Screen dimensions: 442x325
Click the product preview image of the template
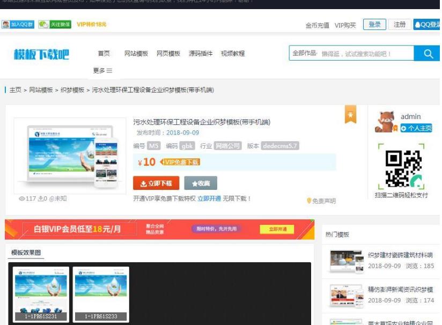(70, 156)
